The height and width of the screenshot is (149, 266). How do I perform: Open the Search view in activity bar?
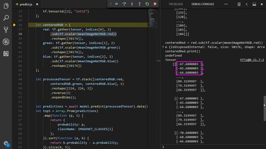click(x=6, y=18)
